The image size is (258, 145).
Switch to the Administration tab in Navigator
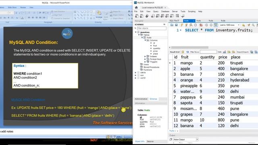[x=141, y=99]
